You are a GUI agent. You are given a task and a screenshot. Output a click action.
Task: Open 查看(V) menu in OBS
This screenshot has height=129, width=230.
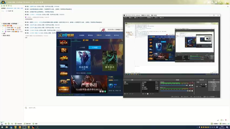pos(136,17)
